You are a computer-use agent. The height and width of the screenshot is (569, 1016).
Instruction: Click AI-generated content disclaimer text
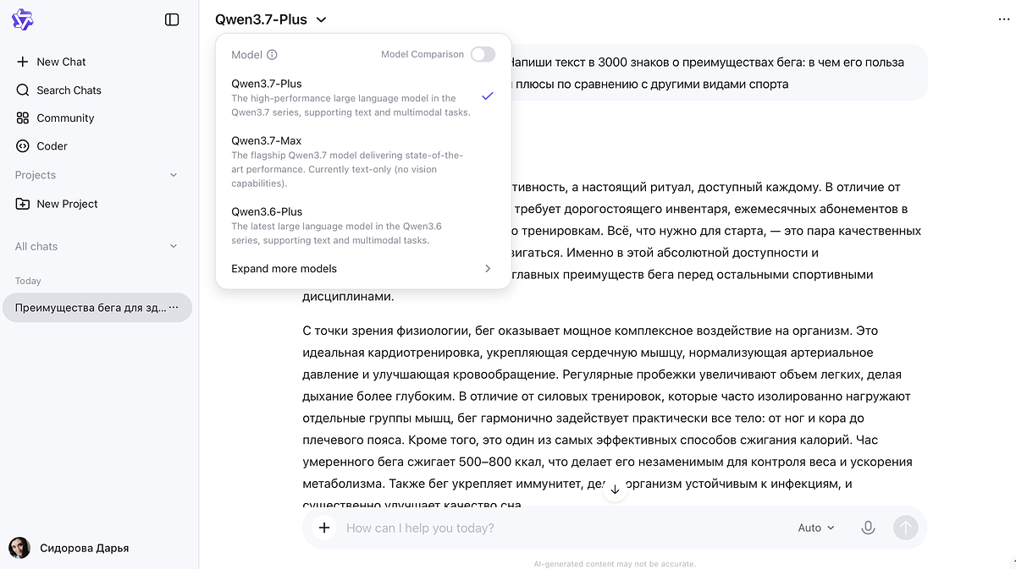(x=615, y=564)
